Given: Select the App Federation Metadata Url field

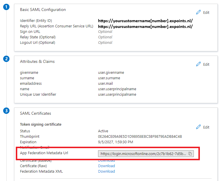Looking at the screenshot, I should [146, 154].
